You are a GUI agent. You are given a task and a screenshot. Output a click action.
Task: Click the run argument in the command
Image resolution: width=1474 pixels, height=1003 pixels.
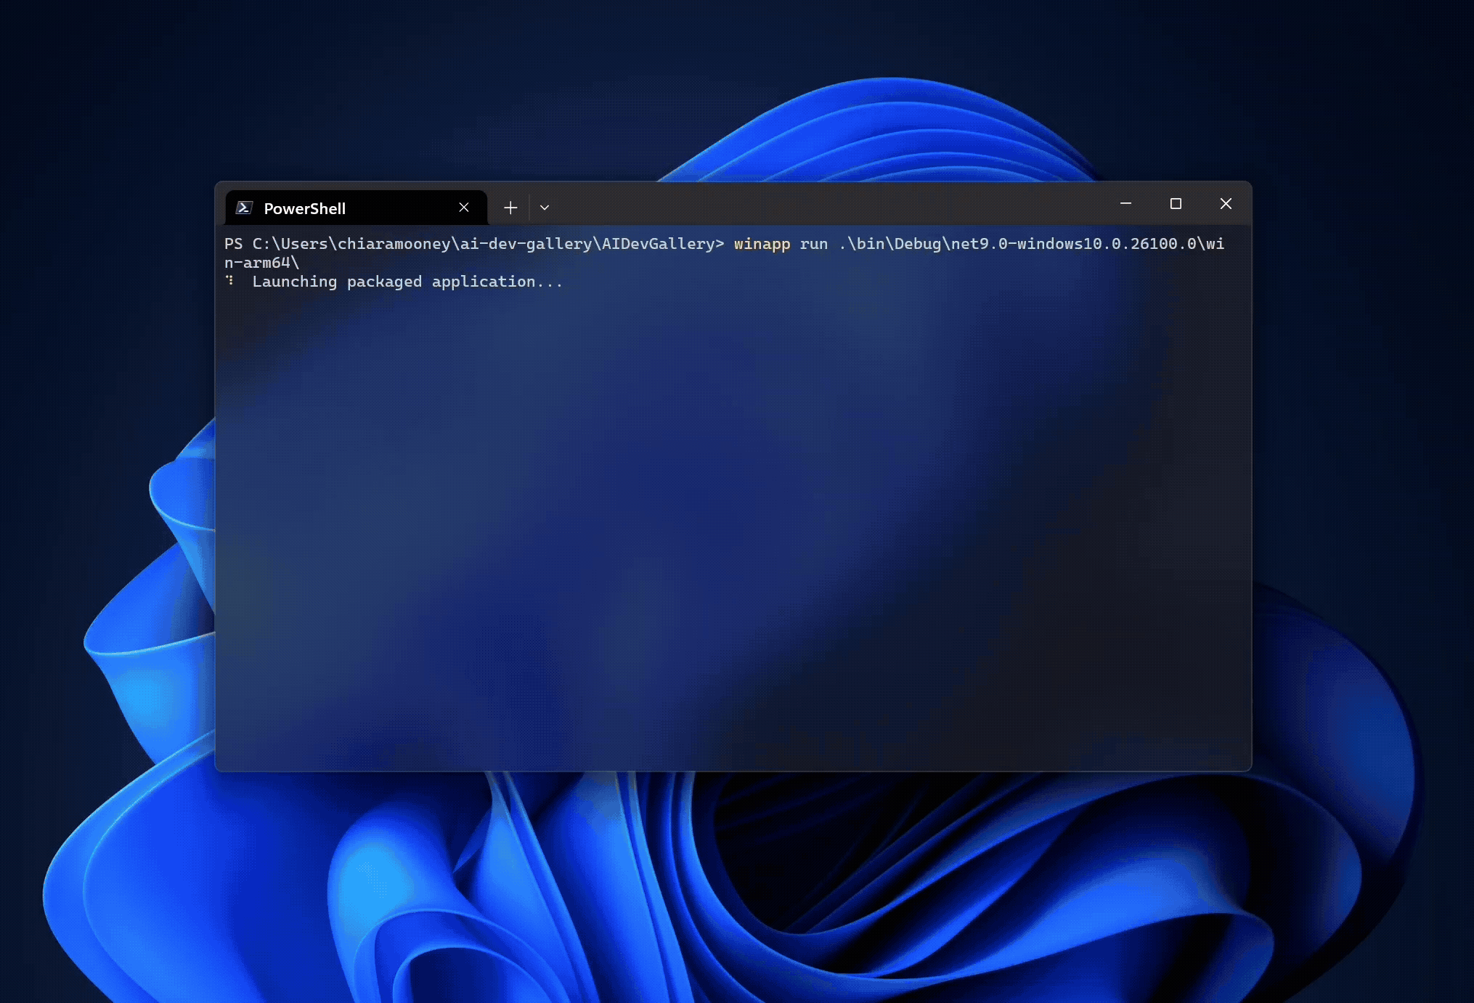(x=813, y=244)
